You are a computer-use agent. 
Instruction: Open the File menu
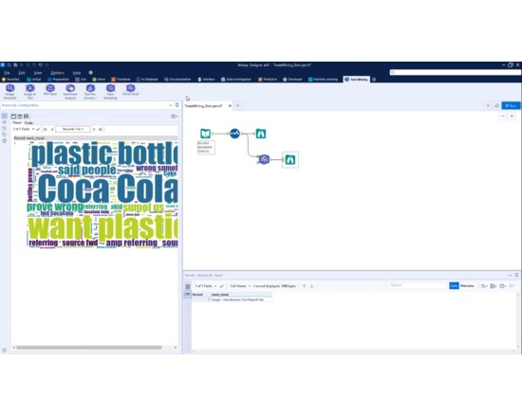[x=7, y=72]
